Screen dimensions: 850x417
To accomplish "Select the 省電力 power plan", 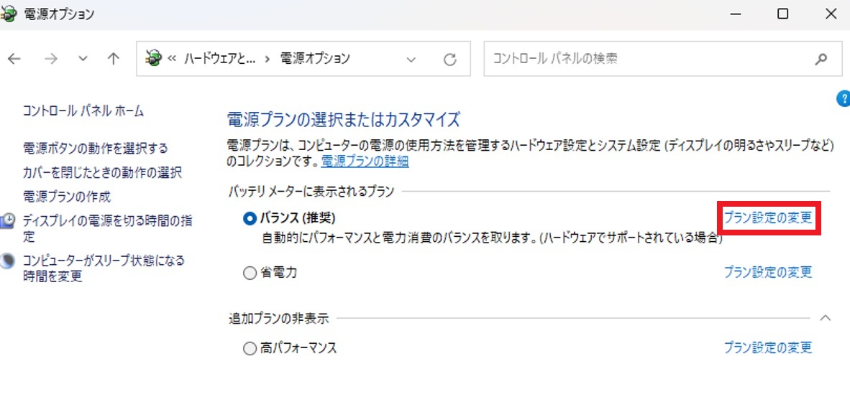I will pos(250,273).
